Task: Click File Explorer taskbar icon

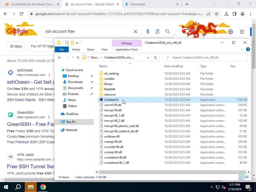Action: tap(30, 187)
